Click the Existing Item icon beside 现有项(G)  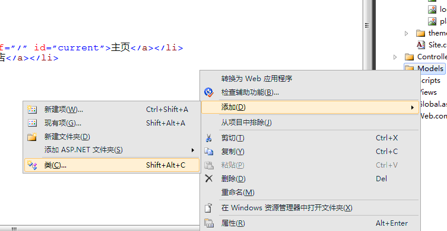click(32, 123)
